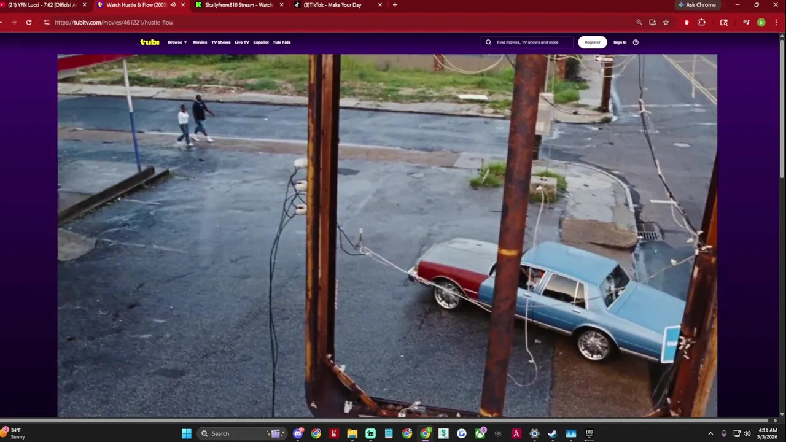
Task: Open the Settings gear in taskbar
Action: point(534,433)
